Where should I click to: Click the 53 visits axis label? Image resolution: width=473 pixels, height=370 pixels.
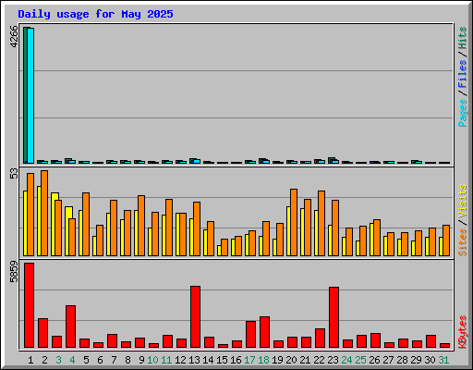tap(14, 174)
